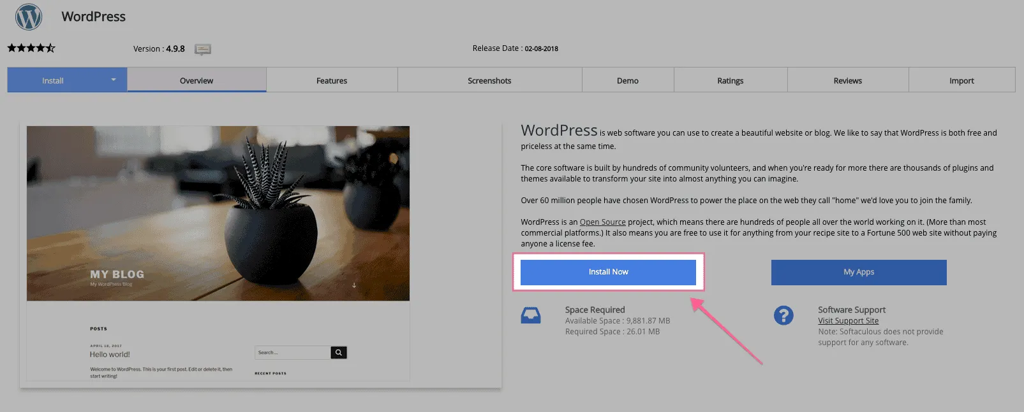Switch to the Overview tab
The width and height of the screenshot is (1024, 412).
pos(197,80)
